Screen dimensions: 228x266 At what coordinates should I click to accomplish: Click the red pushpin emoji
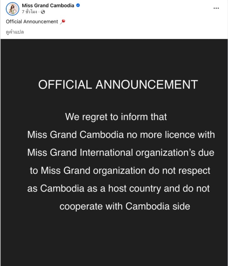point(63,21)
